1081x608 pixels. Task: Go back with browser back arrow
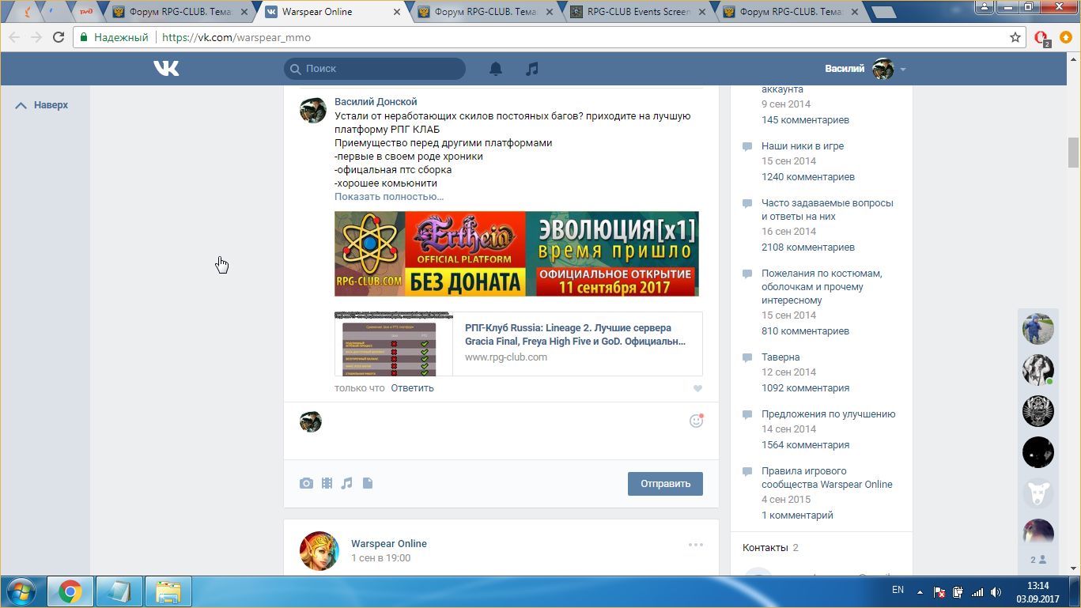[14, 37]
